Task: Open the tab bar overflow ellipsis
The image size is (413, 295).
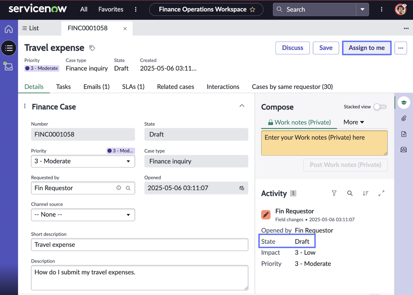Action: coord(406,28)
